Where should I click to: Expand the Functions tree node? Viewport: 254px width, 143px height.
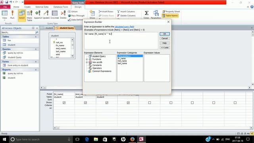pos(87,59)
